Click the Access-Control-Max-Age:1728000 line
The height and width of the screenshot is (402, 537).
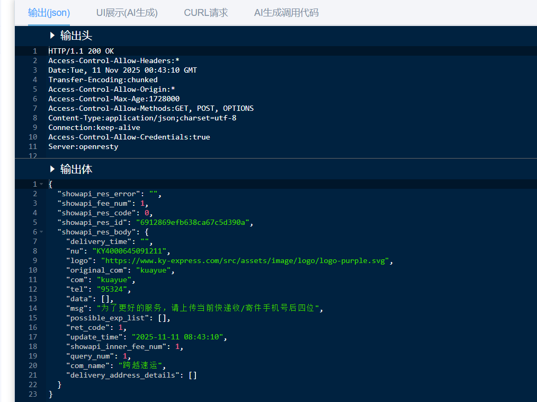114,99
